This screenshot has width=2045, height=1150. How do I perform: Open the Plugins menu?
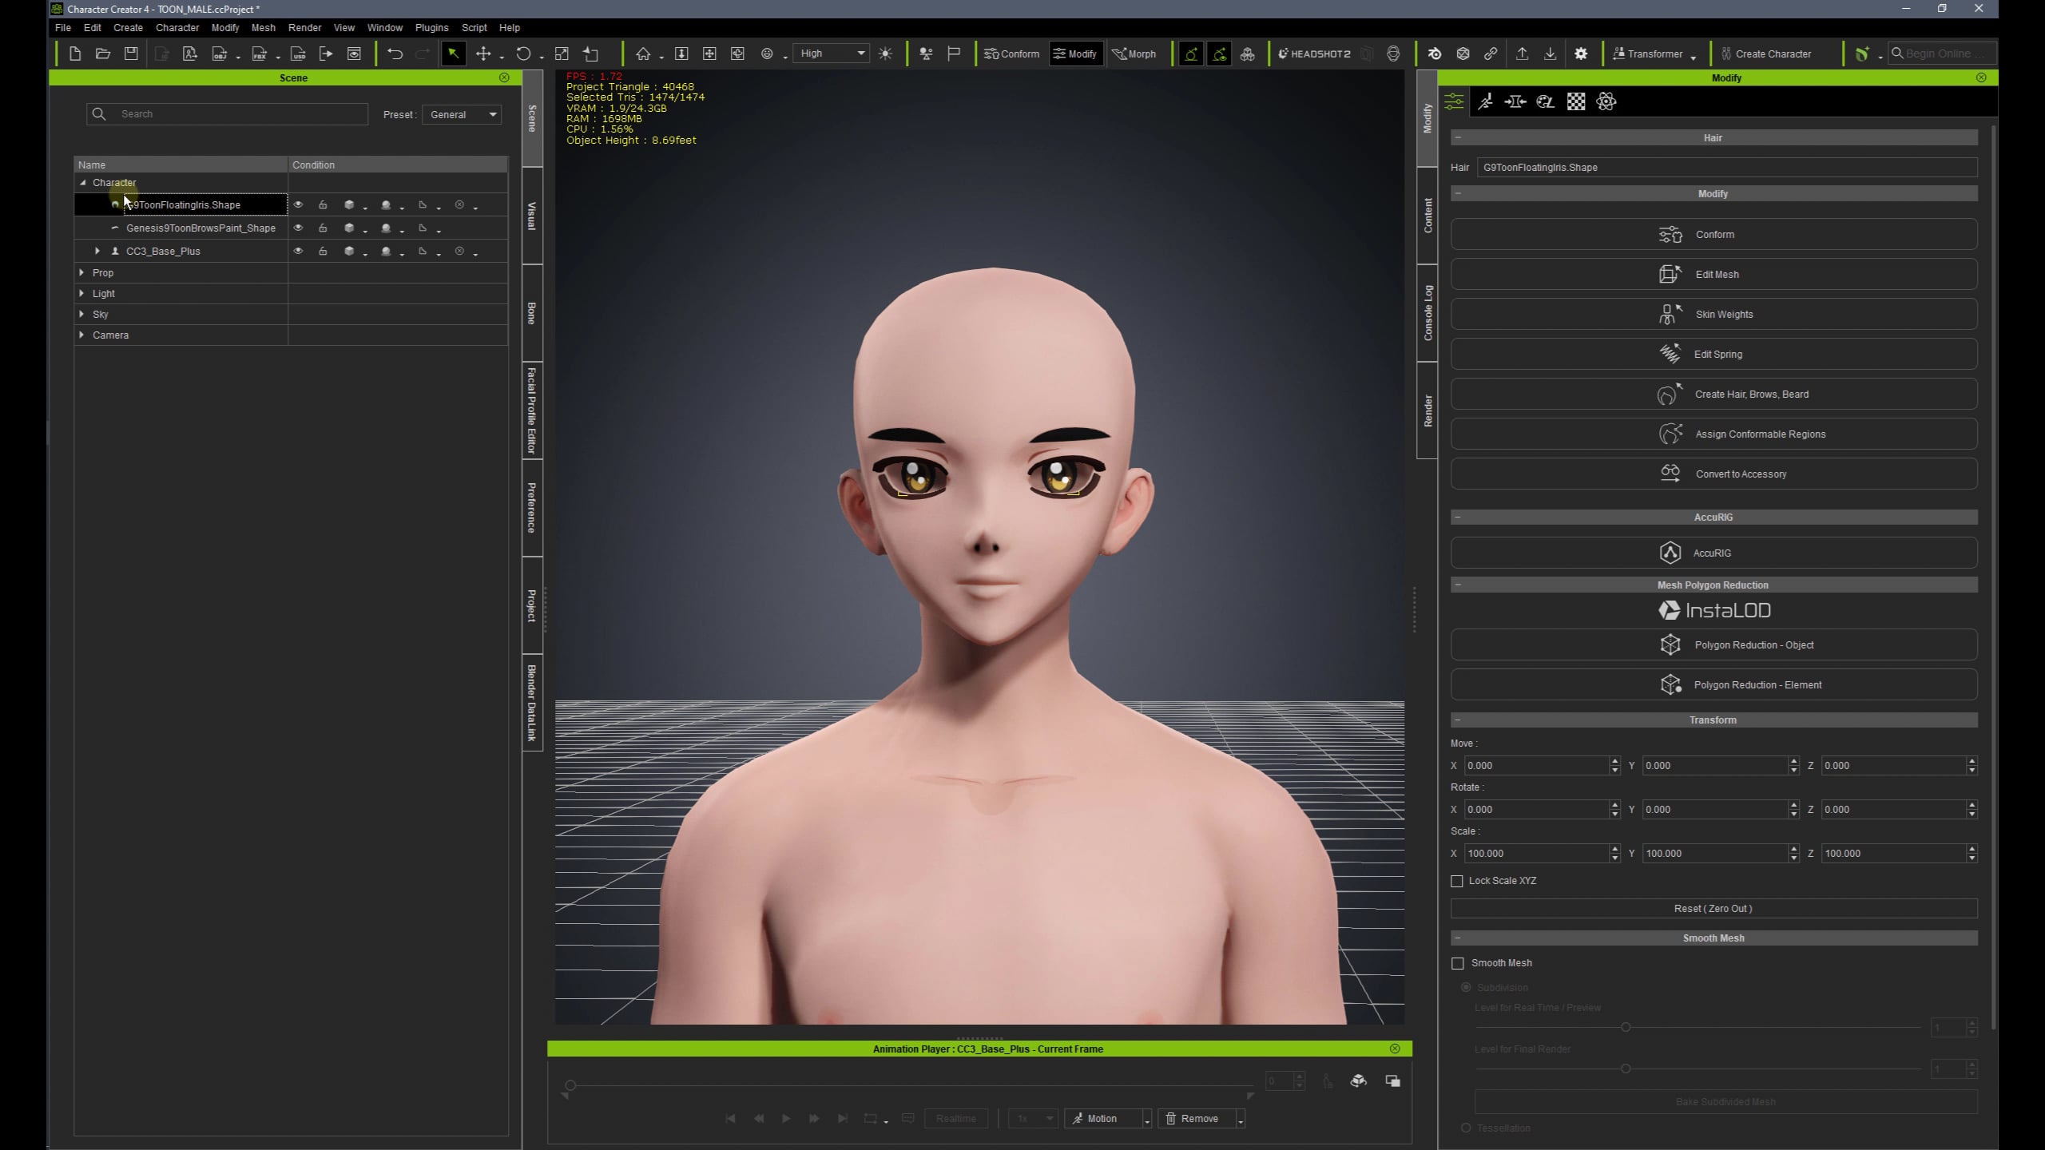431,27
